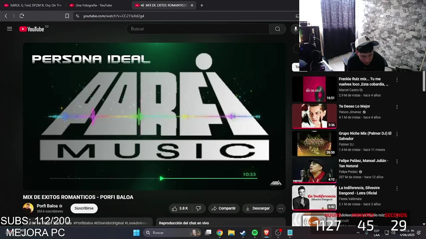Share the video via Compartir
Image resolution: width=426 pixels, height=239 pixels.
(223, 208)
